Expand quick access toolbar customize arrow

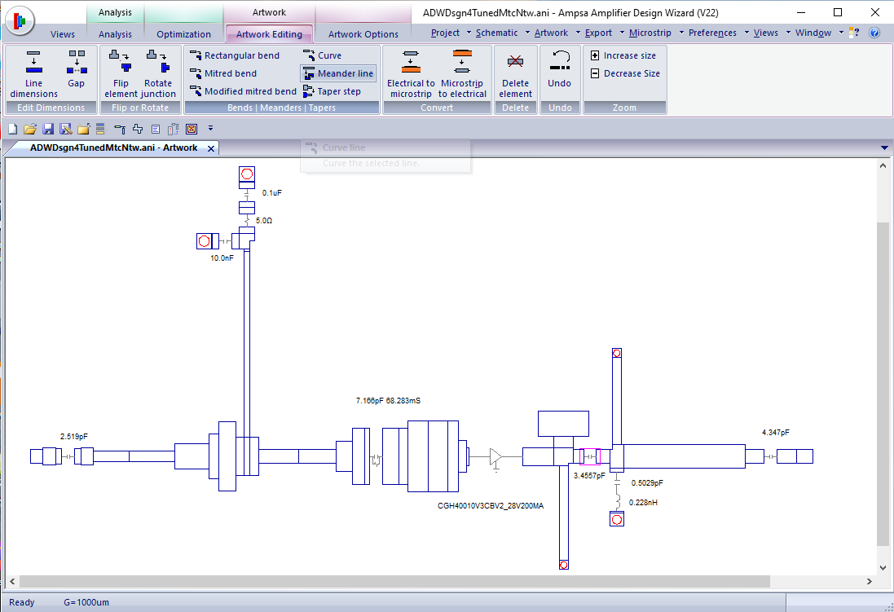[x=210, y=128]
